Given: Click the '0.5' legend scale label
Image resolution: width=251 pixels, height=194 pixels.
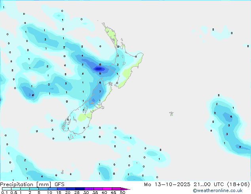Looking at the screenshot, I should [x=13, y=192].
